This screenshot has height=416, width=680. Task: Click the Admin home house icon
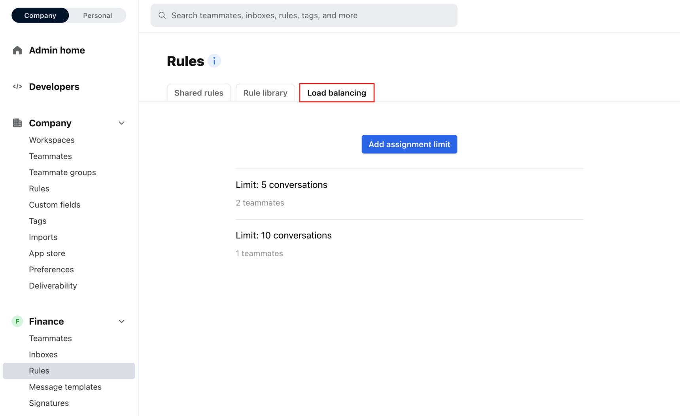pos(17,51)
